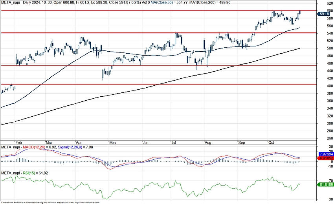Click the 7.97694 blue signal value flag
Viewport: 334px width, 204px height.
point(326,154)
